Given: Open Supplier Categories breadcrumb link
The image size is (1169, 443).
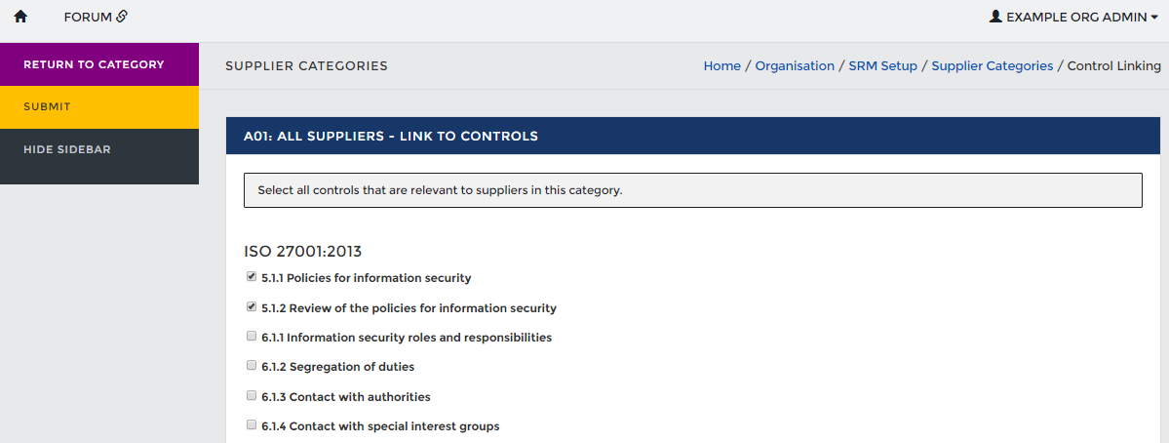Looking at the screenshot, I should 992,66.
